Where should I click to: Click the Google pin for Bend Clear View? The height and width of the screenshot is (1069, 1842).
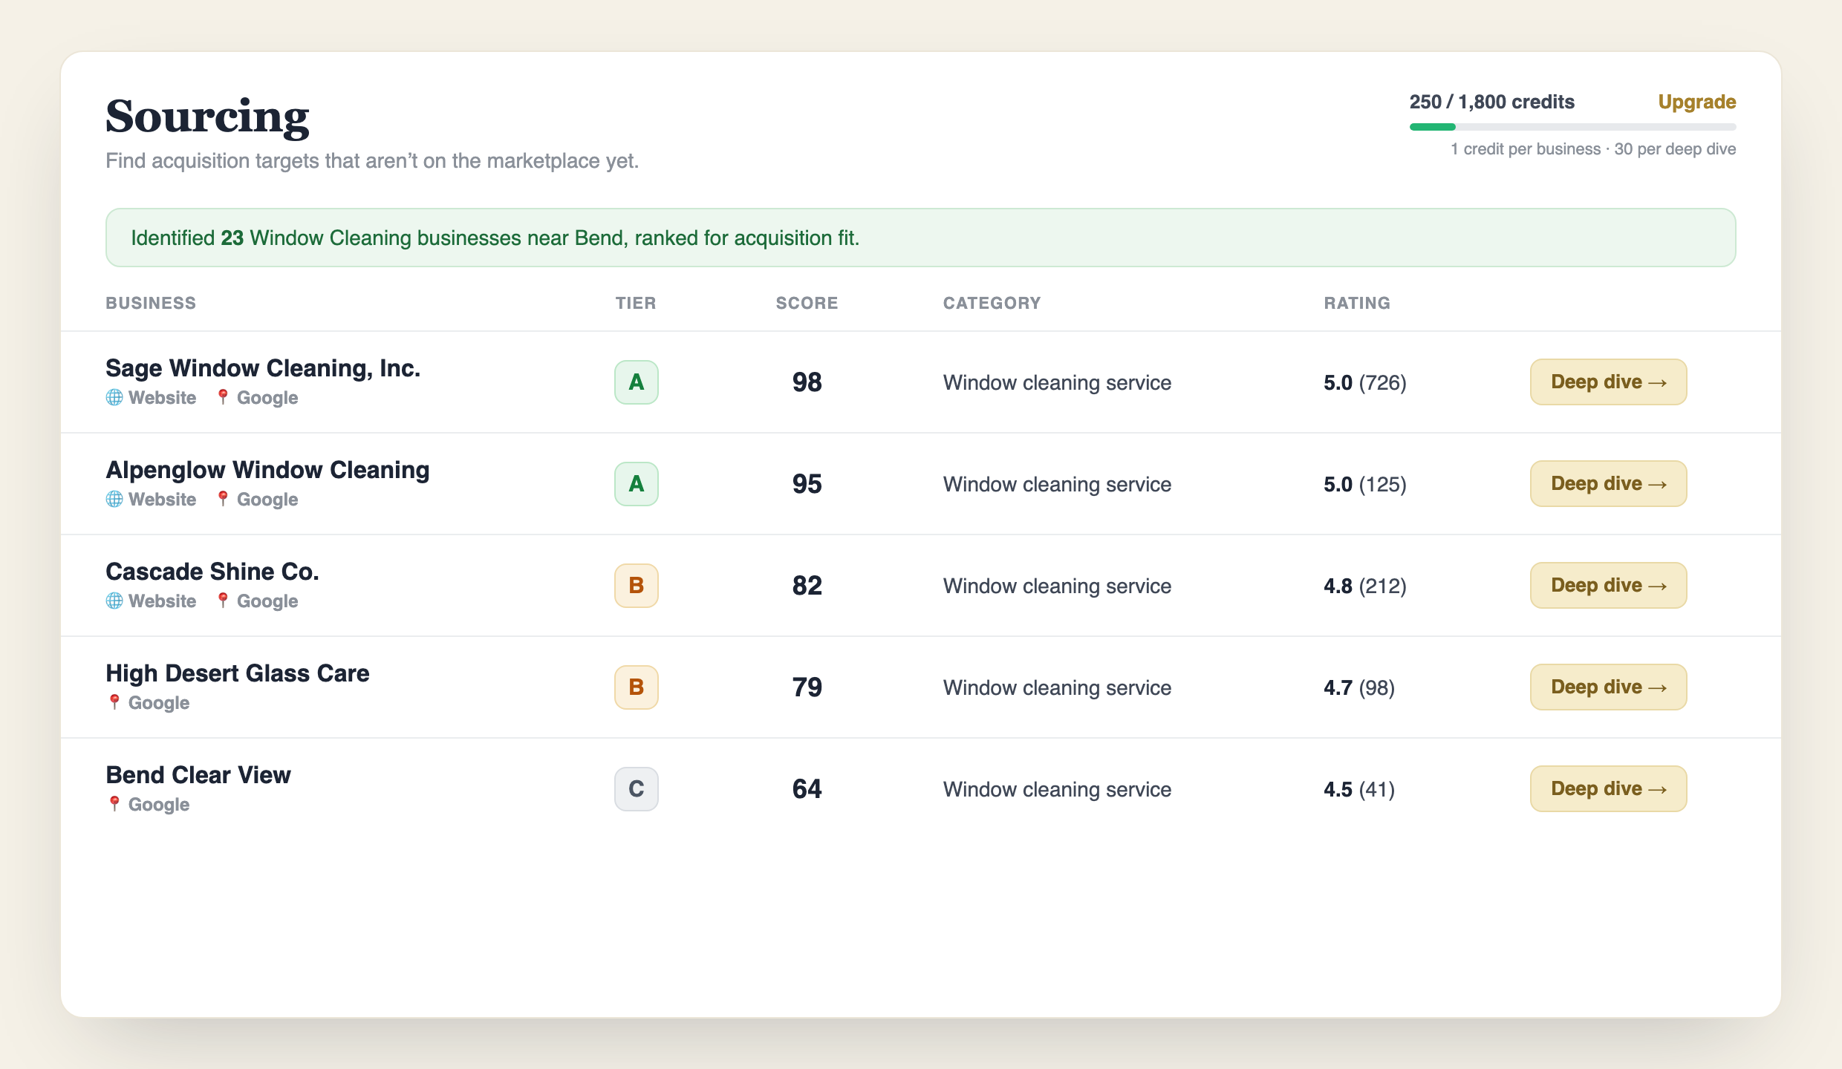pyautogui.click(x=114, y=804)
